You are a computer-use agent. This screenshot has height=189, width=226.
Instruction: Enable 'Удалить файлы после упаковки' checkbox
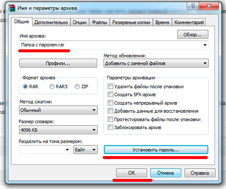pos(110,87)
